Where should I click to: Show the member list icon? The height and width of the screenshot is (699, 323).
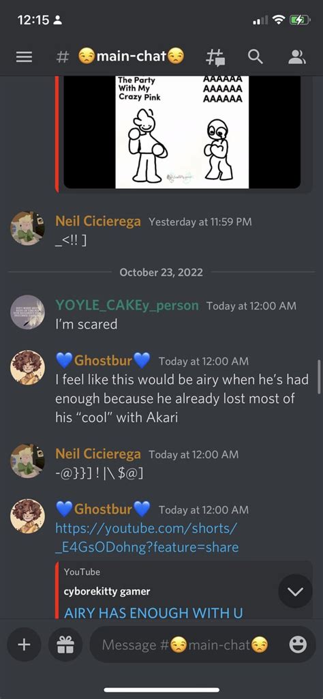tap(296, 57)
